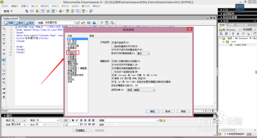The image size is (257, 138).
Task: Click the Check Out file icon
Action: 243,34
